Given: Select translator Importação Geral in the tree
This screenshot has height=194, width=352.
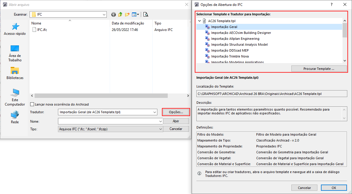Looking at the screenshot, I should click(269, 27).
